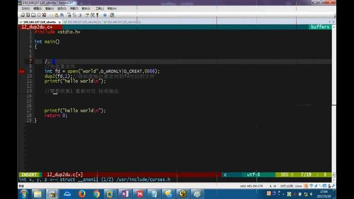Open Google Chrome from the taskbar
This screenshot has width=354, height=199.
[96, 194]
